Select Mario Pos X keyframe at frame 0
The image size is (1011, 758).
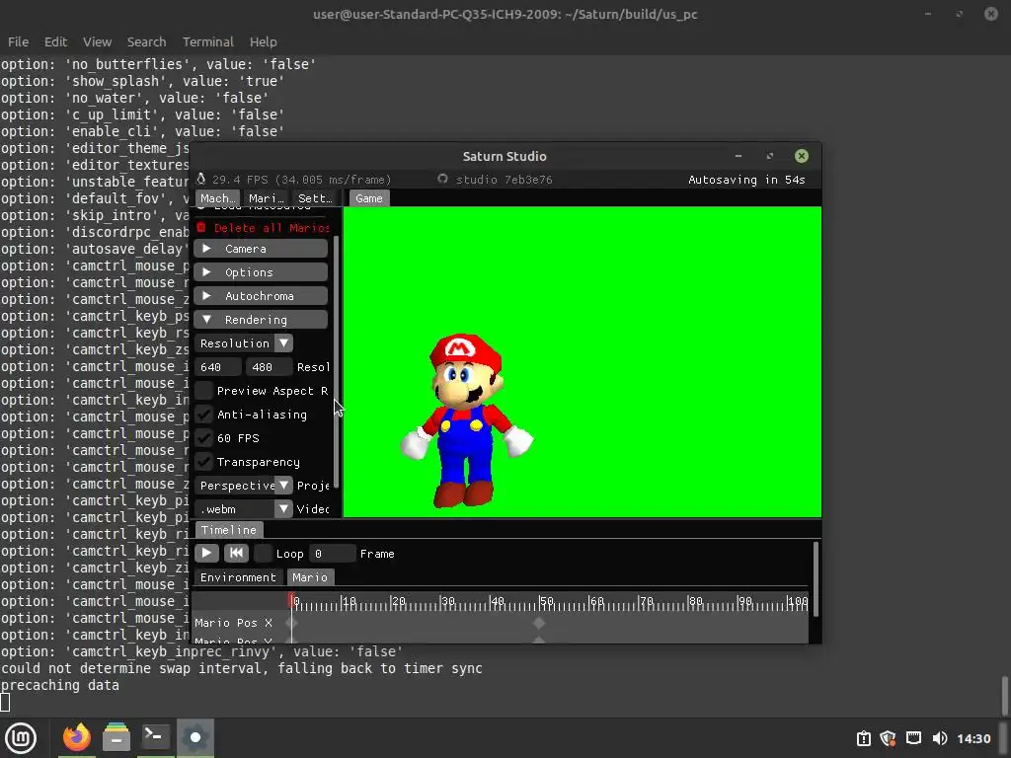pos(292,623)
